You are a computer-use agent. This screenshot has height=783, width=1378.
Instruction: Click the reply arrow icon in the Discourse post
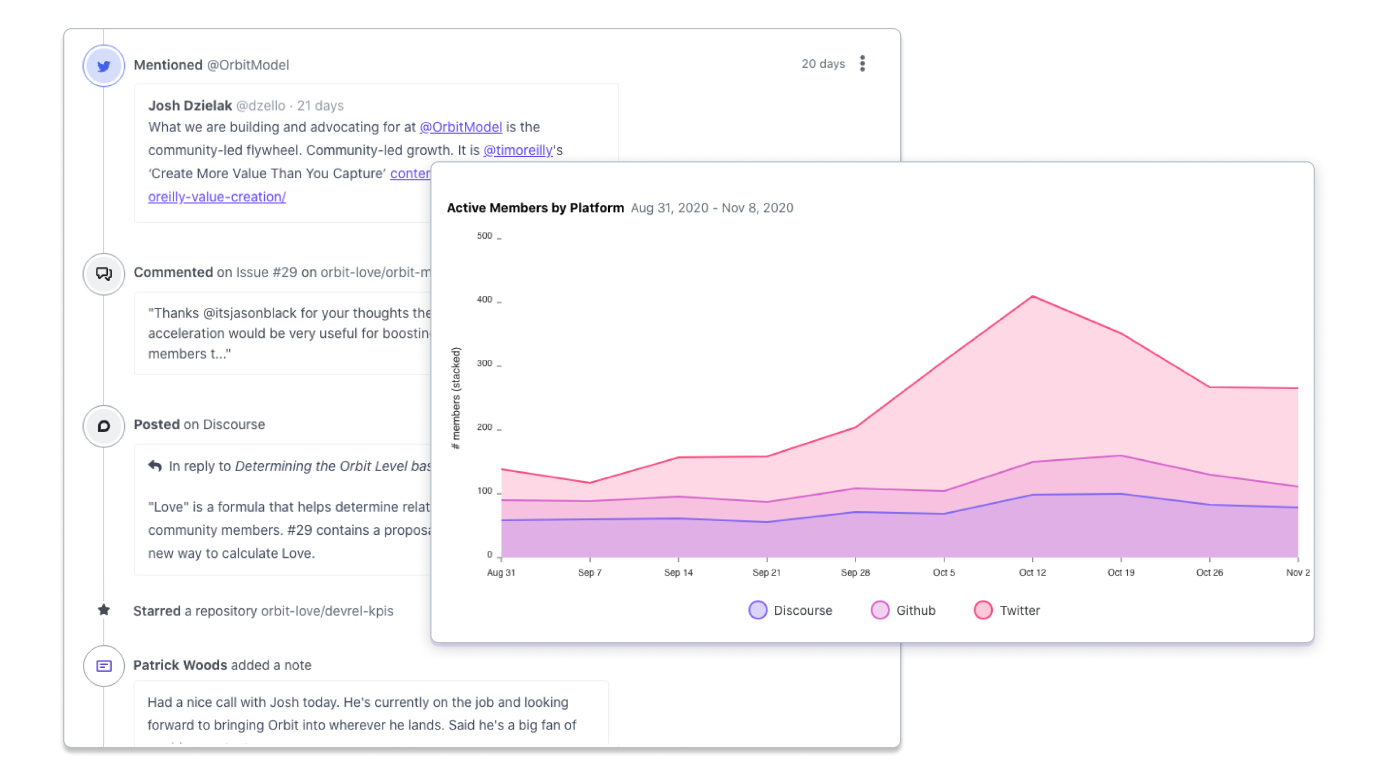pyautogui.click(x=155, y=466)
